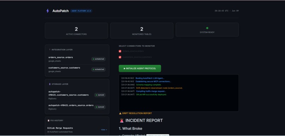The image size is (285, 136).
Task: Click the google_sheets label under orders_source.orders
Action: [54, 61]
